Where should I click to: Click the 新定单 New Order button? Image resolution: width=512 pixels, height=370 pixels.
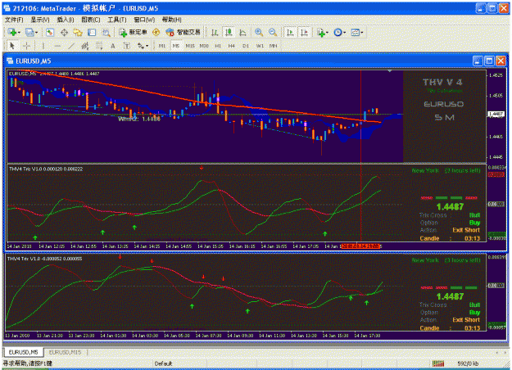click(x=133, y=32)
